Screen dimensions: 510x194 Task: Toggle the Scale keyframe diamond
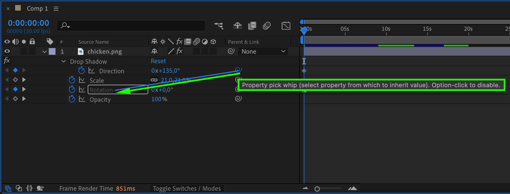(x=15, y=80)
